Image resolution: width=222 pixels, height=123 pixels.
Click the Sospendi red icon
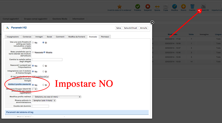[148, 6]
